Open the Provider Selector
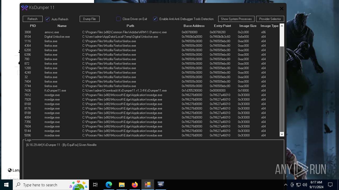339x190 pixels. [270, 19]
